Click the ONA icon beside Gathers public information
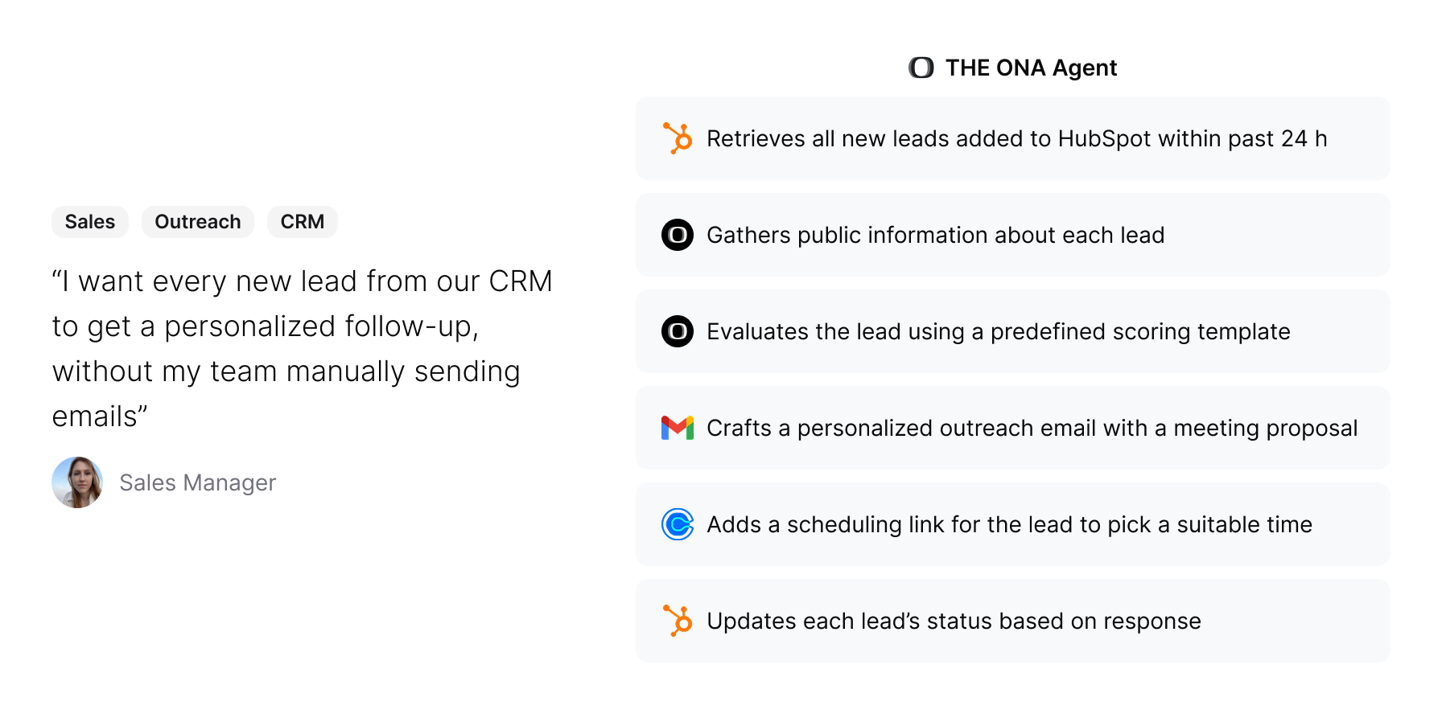The image size is (1442, 714). coord(678,235)
